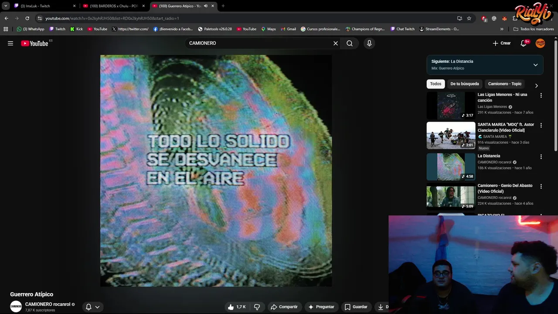Open options for Genio Del Abasto video
Image resolution: width=558 pixels, height=314 pixels.
point(541,186)
